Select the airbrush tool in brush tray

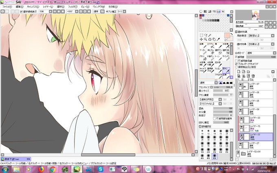coord(211,45)
